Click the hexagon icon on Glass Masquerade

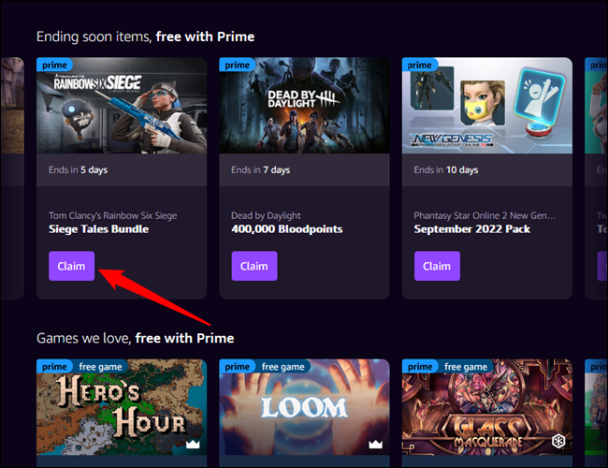558,441
